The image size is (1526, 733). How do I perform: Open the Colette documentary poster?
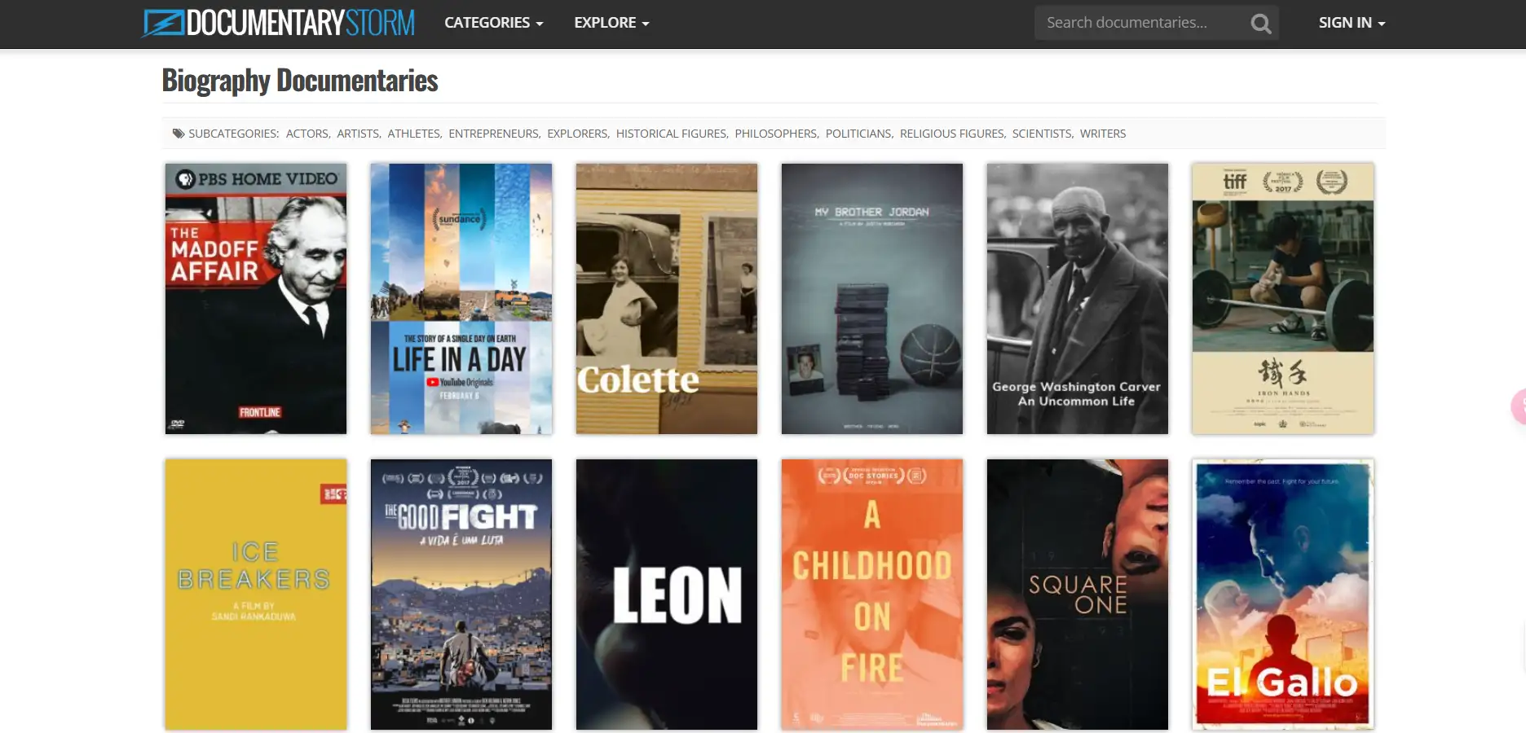tap(667, 298)
